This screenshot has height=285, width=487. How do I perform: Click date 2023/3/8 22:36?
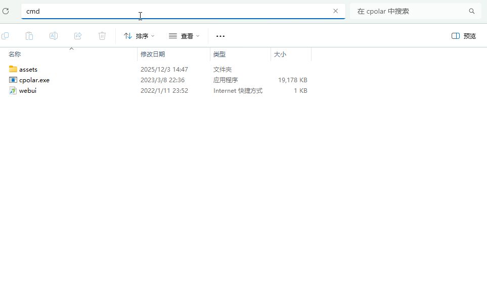click(x=162, y=80)
